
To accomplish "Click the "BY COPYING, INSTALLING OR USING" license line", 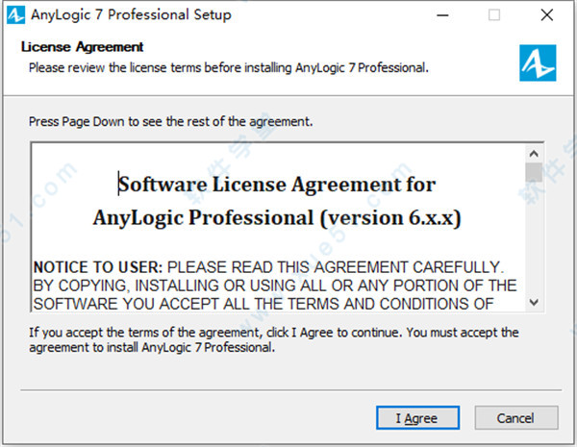I will point(274,286).
